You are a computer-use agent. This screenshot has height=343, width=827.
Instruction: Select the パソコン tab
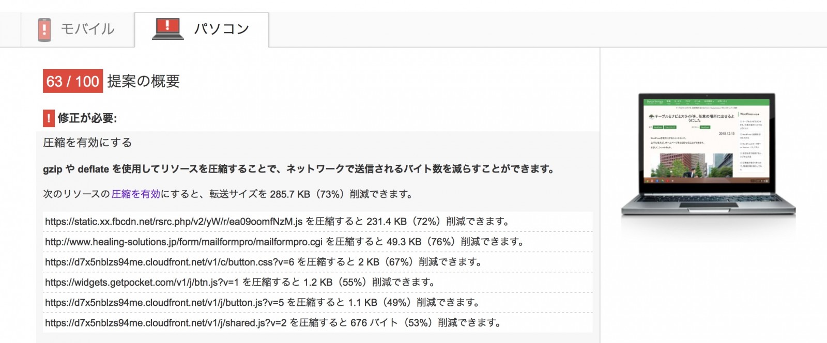(202, 29)
